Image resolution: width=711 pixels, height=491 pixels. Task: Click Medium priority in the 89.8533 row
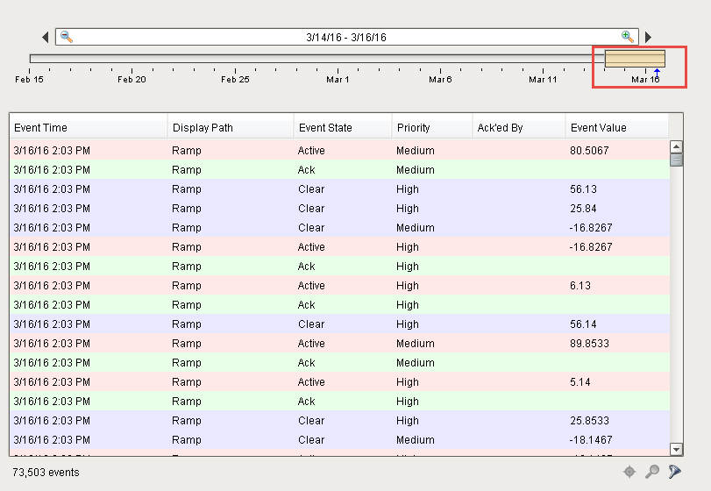click(x=416, y=343)
